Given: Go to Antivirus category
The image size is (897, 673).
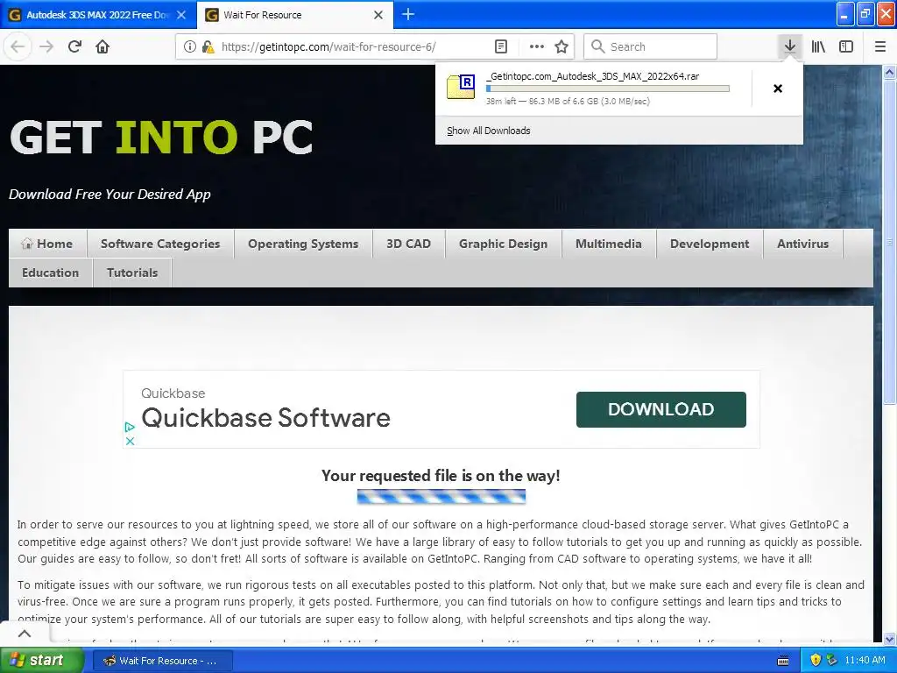Looking at the screenshot, I should [802, 244].
